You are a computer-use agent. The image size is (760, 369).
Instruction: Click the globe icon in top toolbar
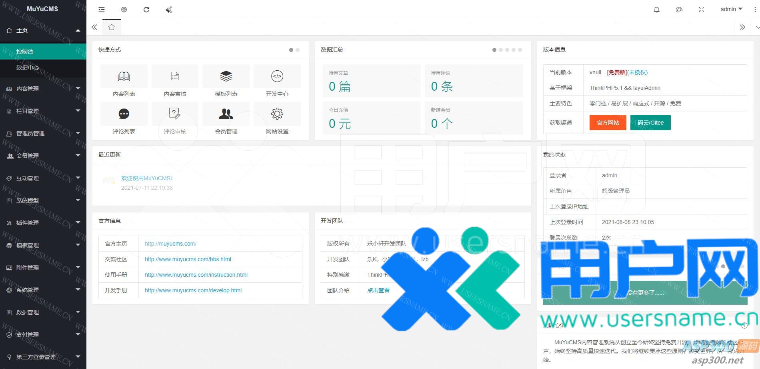pos(124,10)
